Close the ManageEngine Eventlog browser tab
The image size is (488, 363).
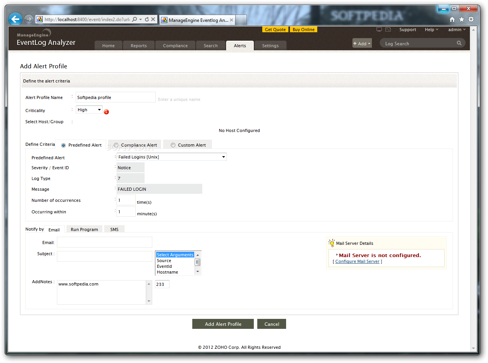tap(232, 20)
